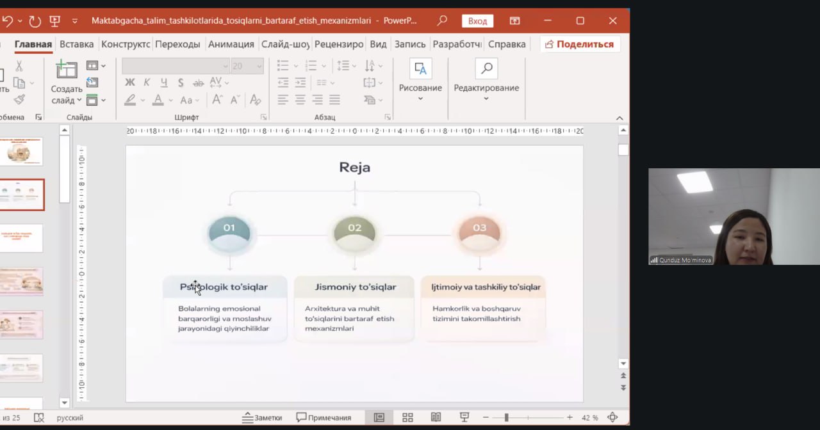The height and width of the screenshot is (430, 820).
Task: Switch to Slide Sorter view icon
Action: [407, 418]
